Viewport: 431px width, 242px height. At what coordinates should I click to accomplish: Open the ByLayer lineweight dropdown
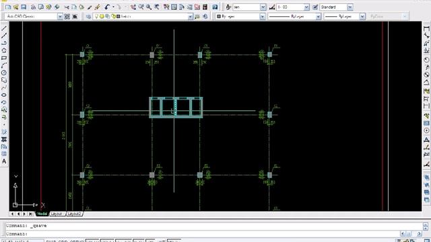coord(362,17)
